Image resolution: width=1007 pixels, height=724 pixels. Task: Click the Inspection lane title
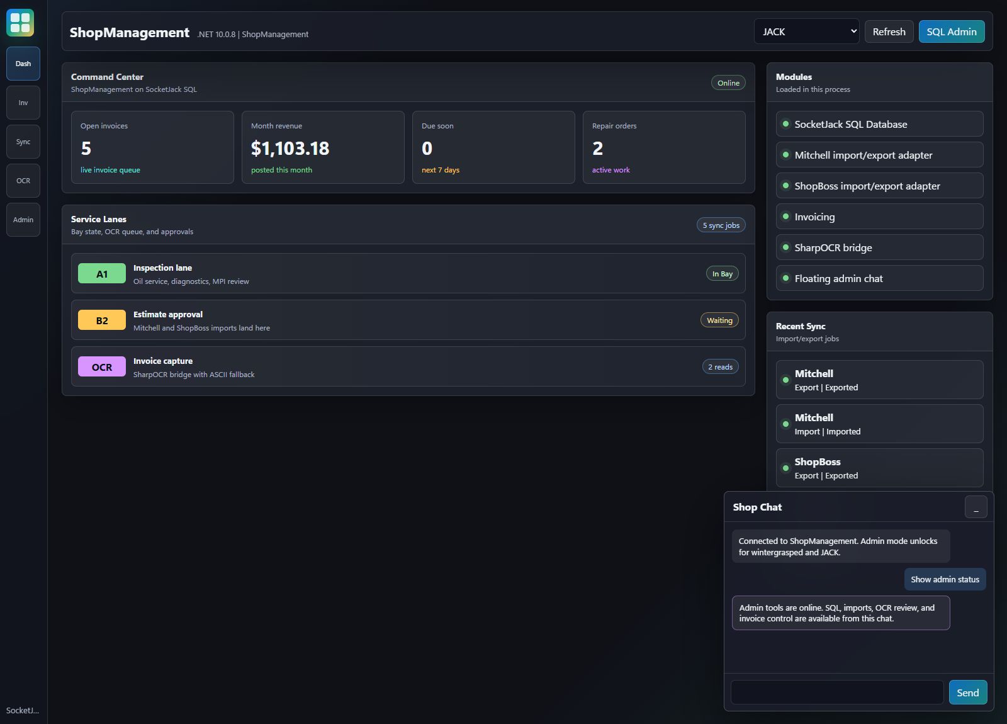tap(162, 268)
